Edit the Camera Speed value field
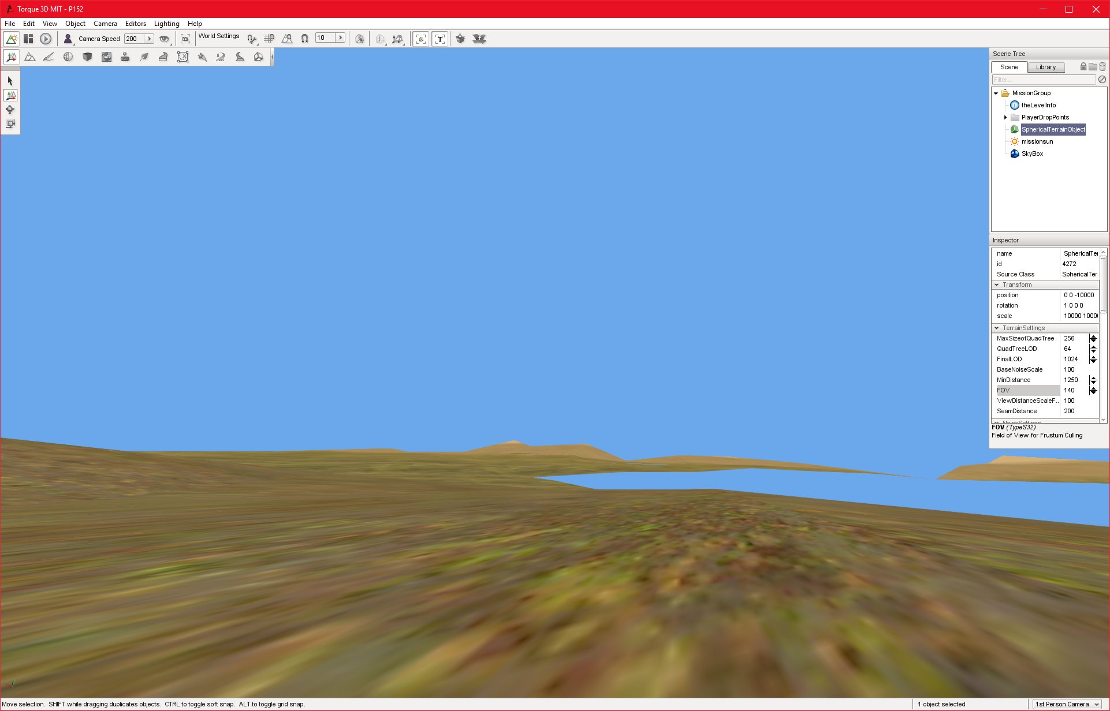Image resolution: width=1110 pixels, height=711 pixels. coord(134,39)
